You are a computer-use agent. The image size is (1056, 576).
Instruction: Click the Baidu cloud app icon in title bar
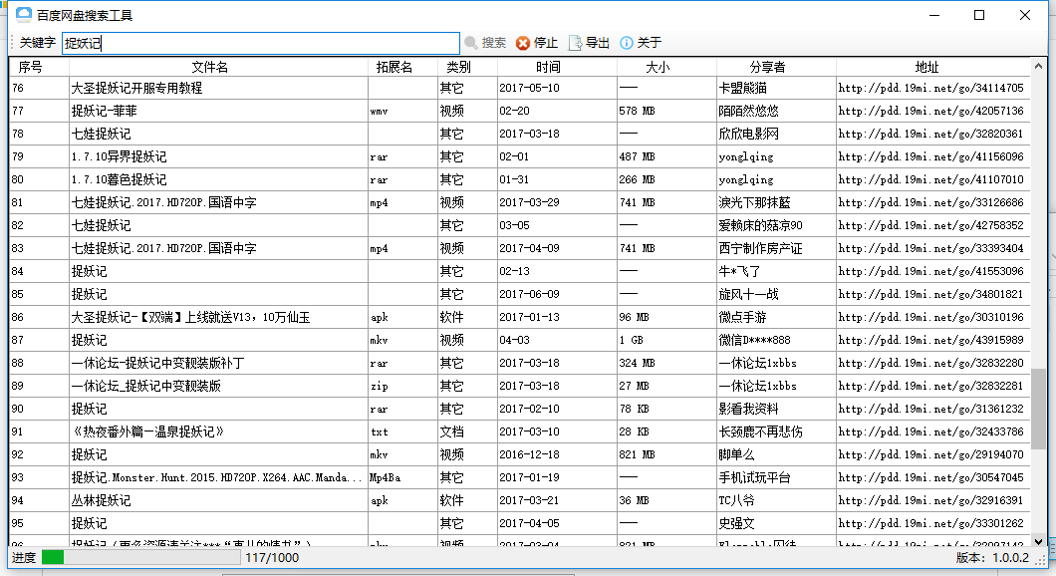[x=23, y=15]
